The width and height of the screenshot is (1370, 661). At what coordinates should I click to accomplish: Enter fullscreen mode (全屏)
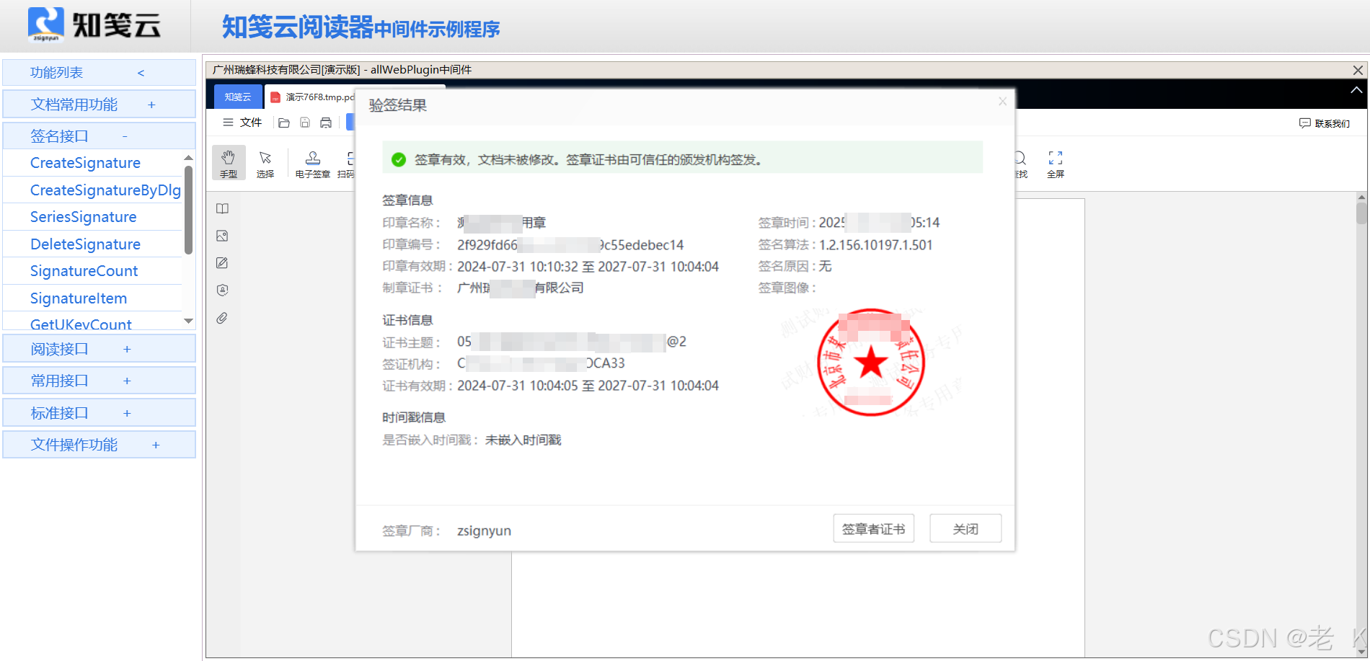tap(1056, 163)
